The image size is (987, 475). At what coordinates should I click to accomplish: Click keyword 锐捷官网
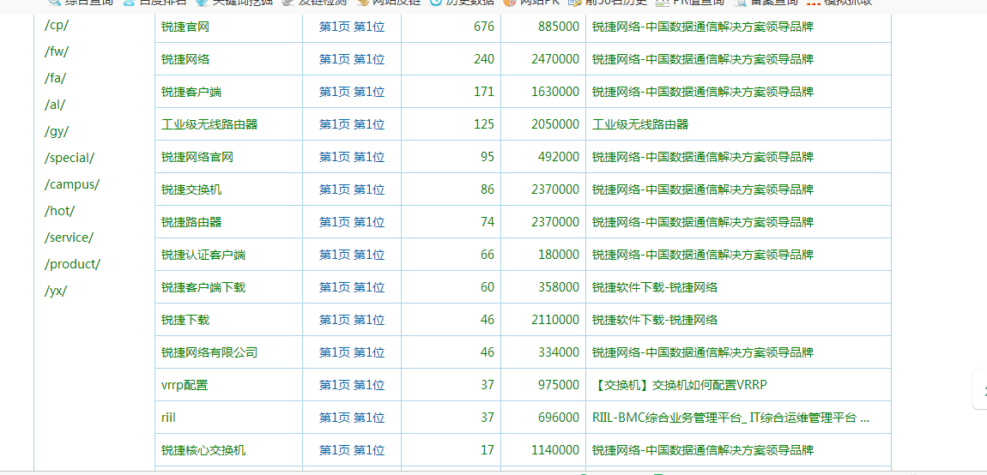pyautogui.click(x=185, y=27)
